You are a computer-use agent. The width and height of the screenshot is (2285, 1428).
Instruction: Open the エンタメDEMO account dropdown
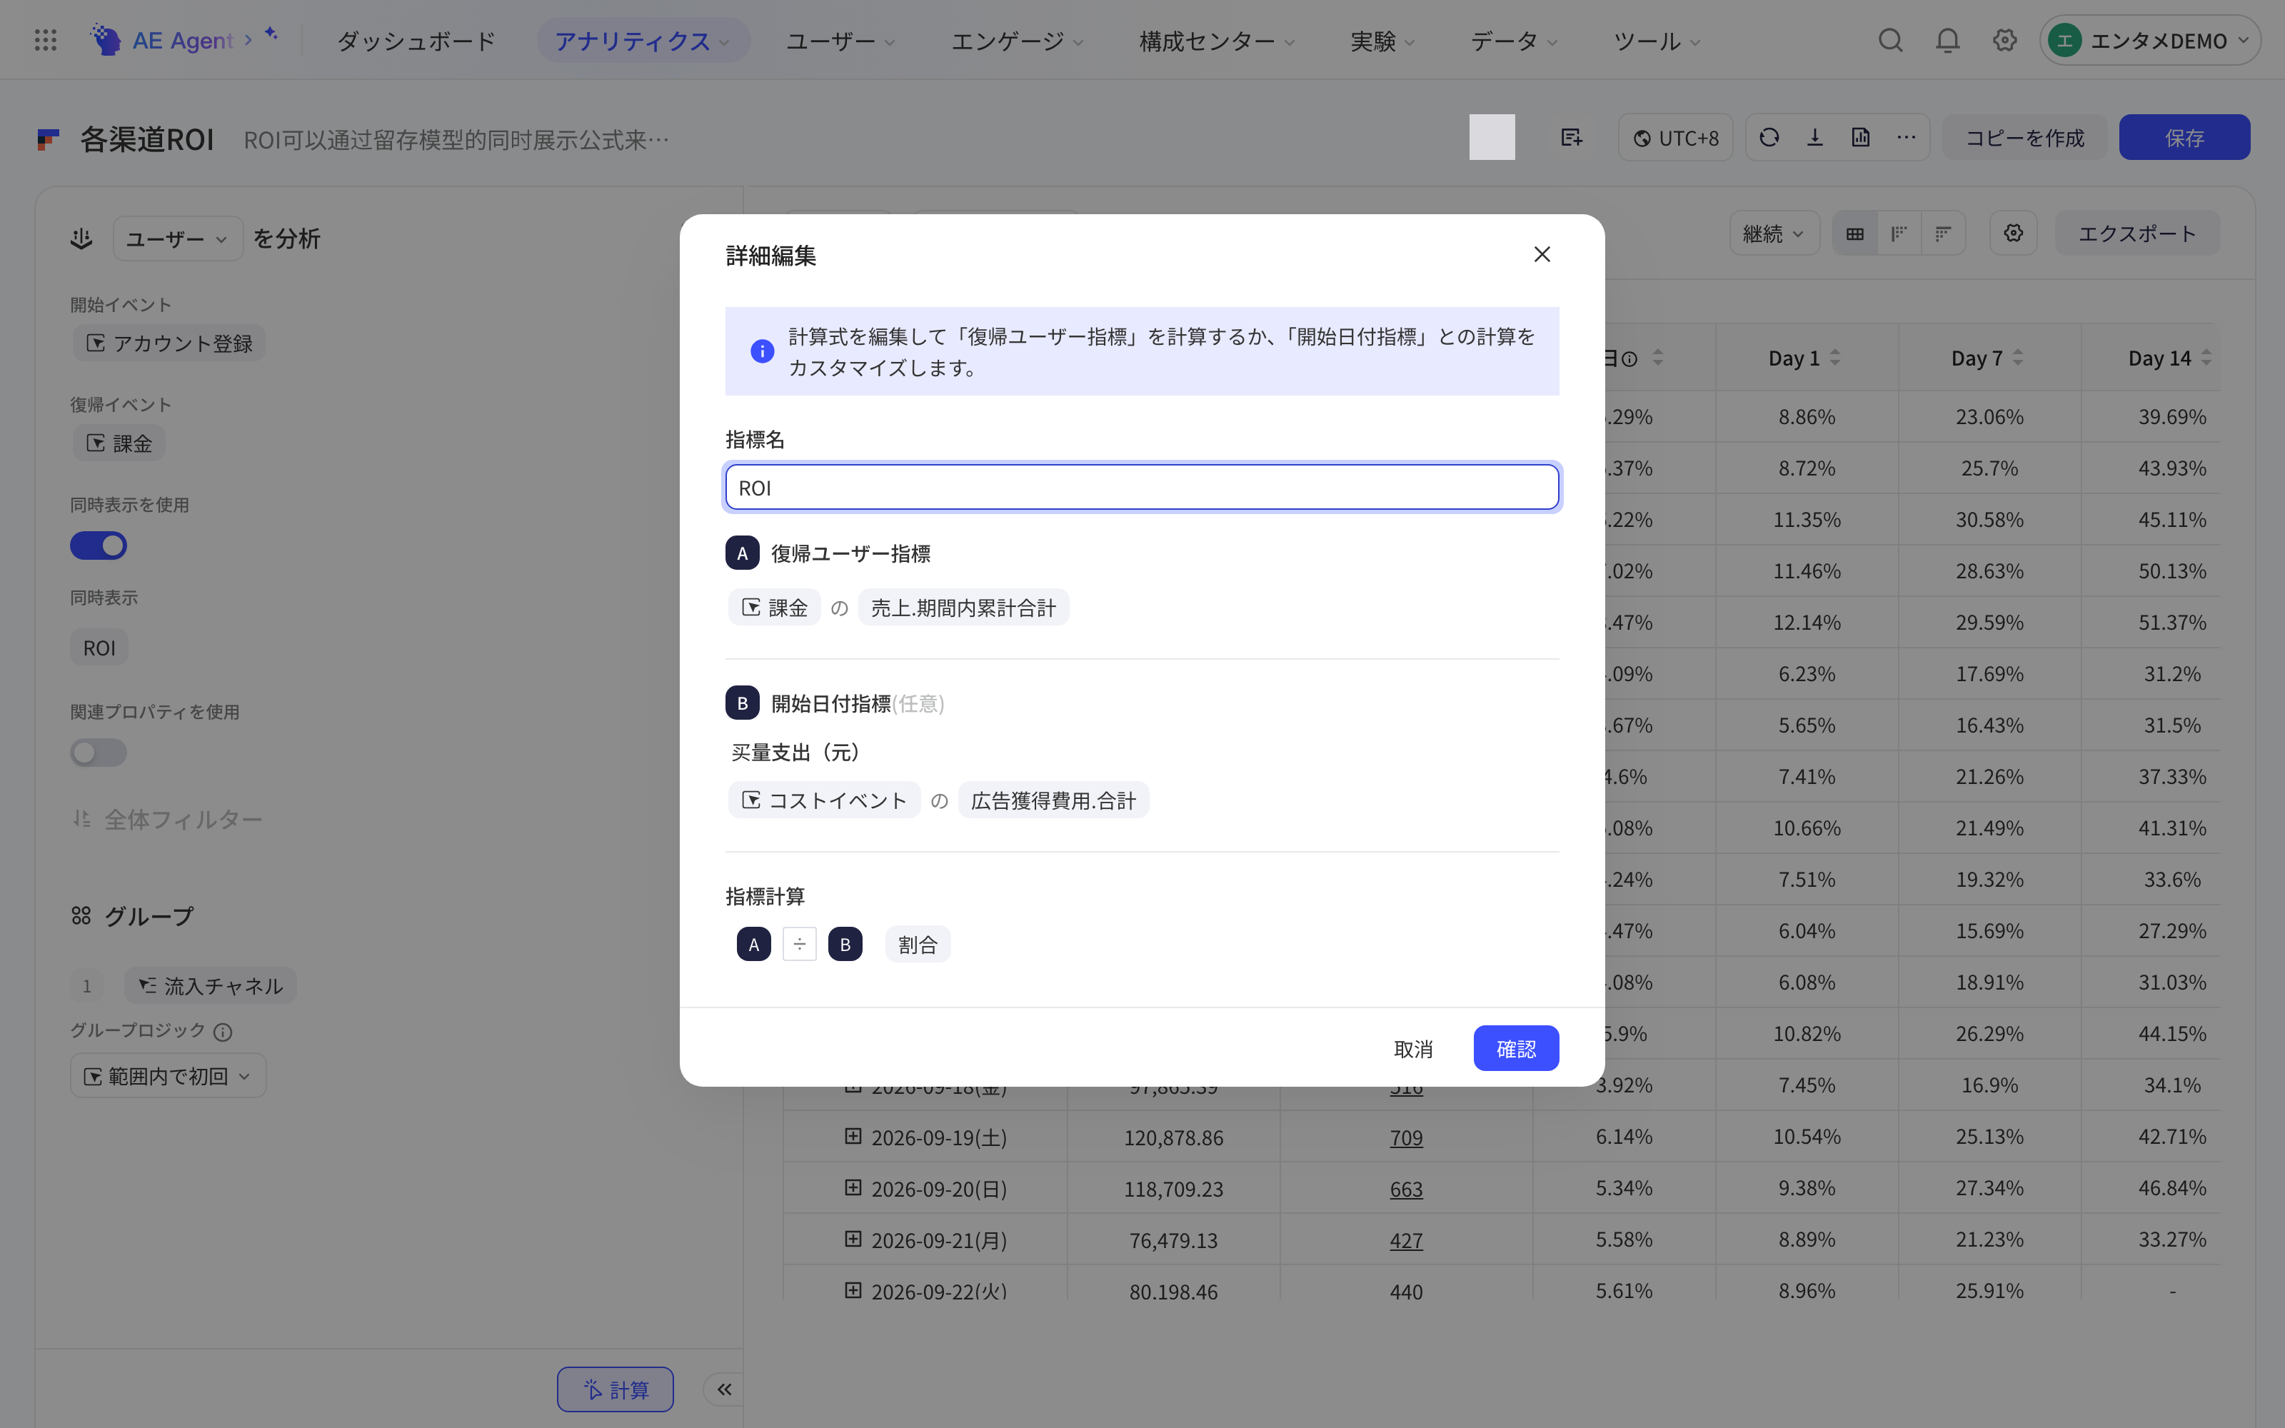click(2149, 40)
